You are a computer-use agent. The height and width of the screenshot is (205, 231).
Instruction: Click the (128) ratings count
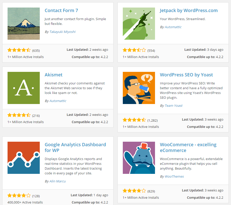point(36,196)
